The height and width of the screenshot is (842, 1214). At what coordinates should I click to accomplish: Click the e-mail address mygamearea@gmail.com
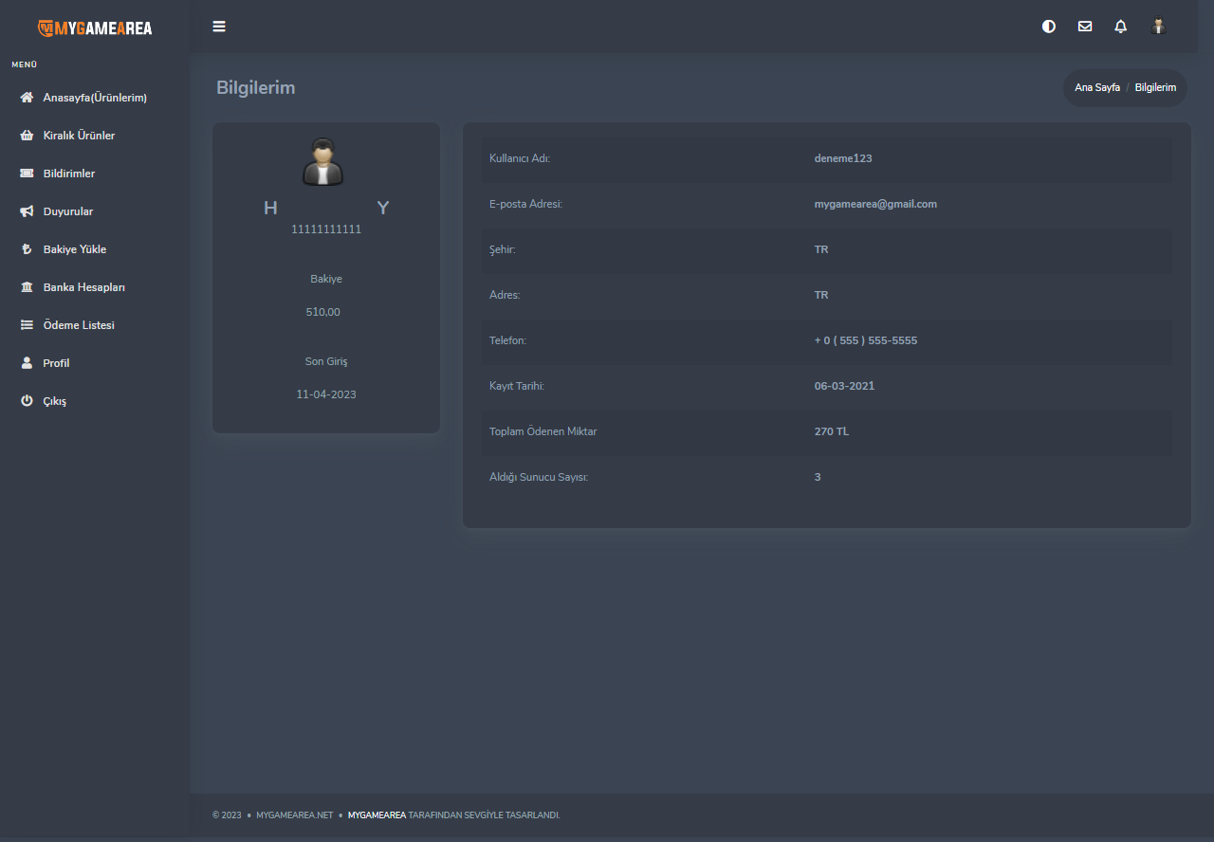click(x=875, y=204)
